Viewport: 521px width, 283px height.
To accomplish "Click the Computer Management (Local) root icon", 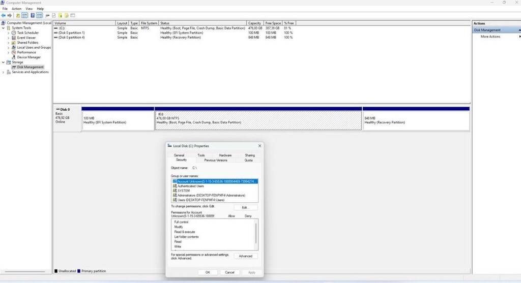I will pyautogui.click(x=4, y=23).
